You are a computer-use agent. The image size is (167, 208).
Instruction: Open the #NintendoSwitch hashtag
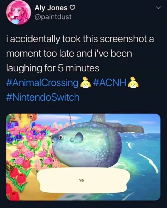click(x=43, y=97)
